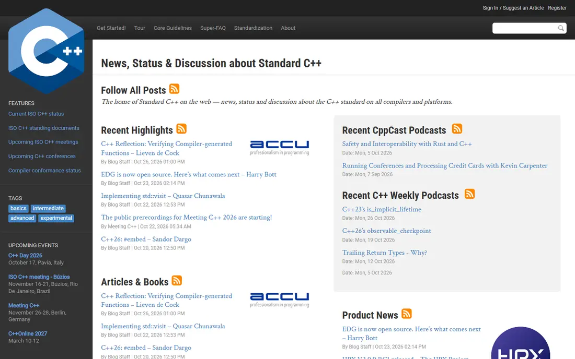
Task: Open EDG open source article in Product News
Action: point(411,333)
